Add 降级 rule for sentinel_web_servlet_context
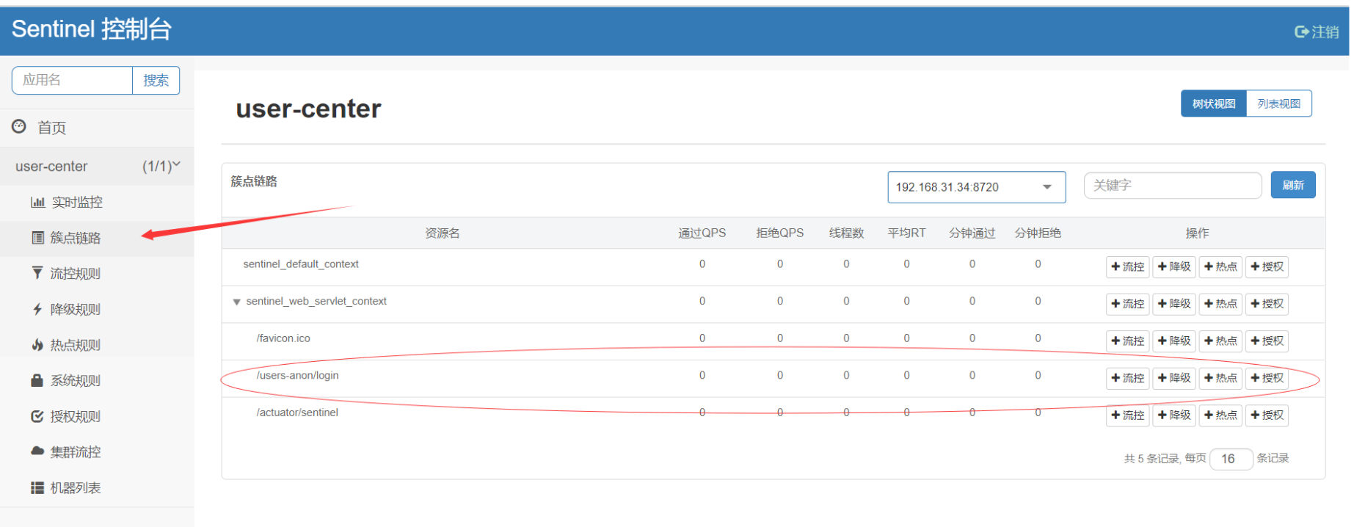Image resolution: width=1365 pixels, height=527 pixels. (1174, 304)
